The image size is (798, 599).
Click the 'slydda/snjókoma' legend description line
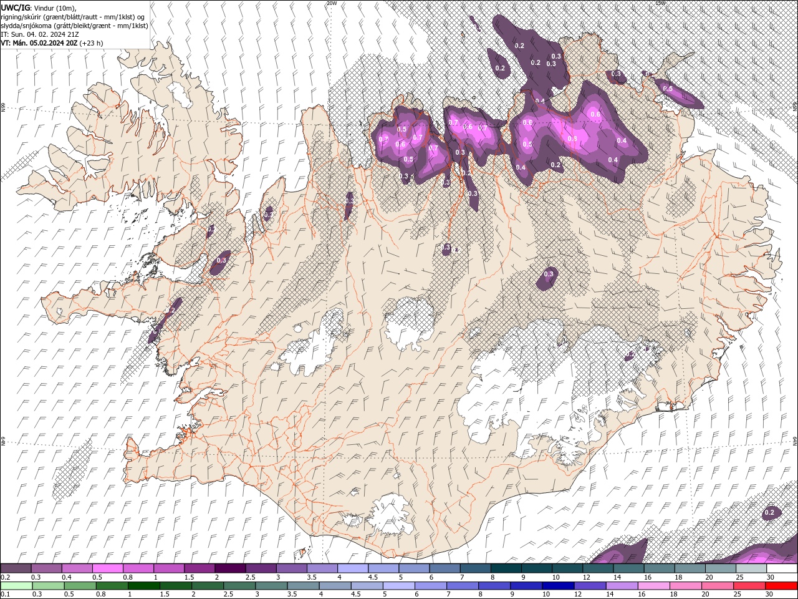[75, 26]
